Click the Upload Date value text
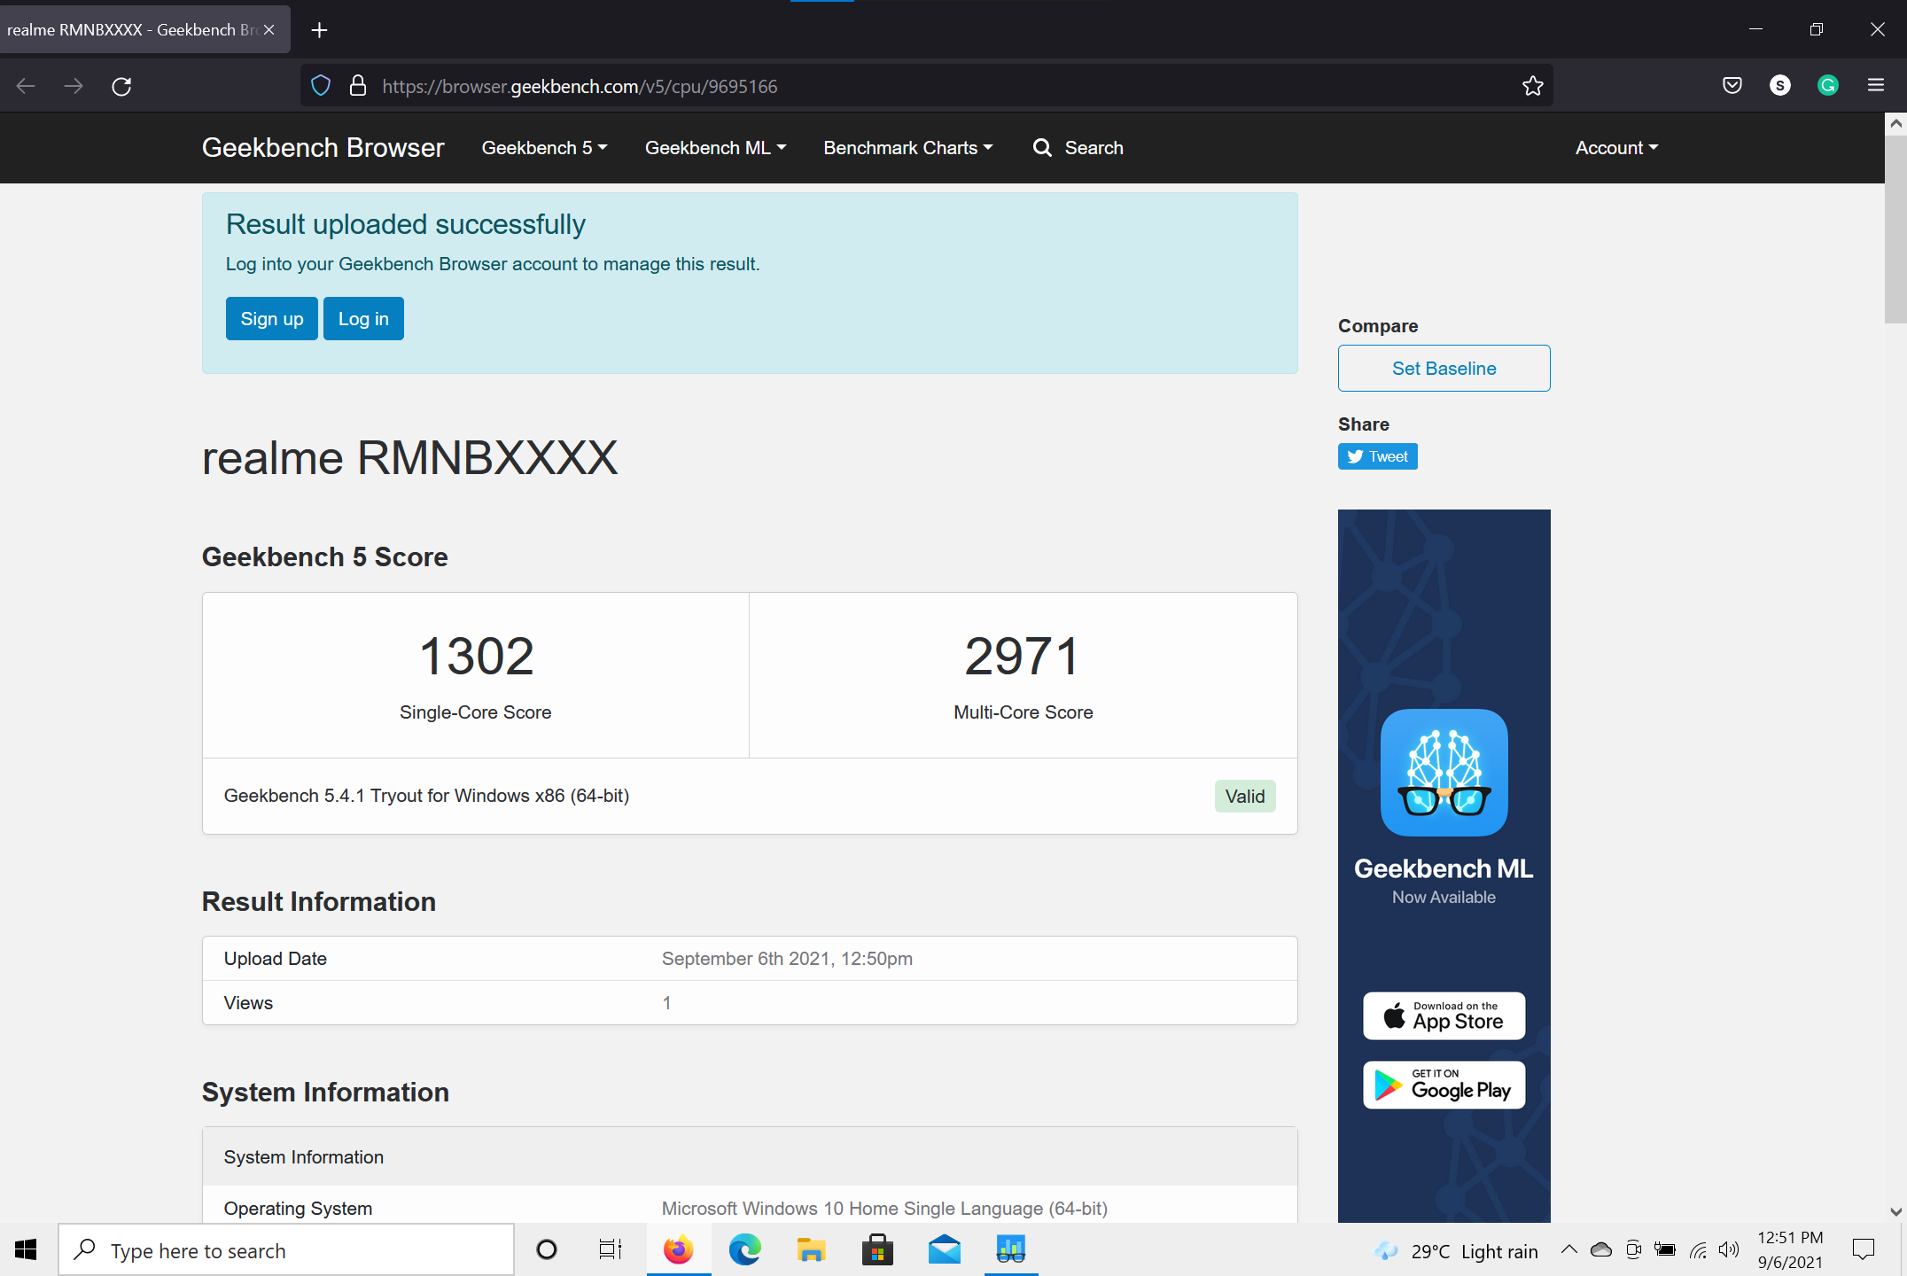The height and width of the screenshot is (1276, 1907). pos(787,959)
